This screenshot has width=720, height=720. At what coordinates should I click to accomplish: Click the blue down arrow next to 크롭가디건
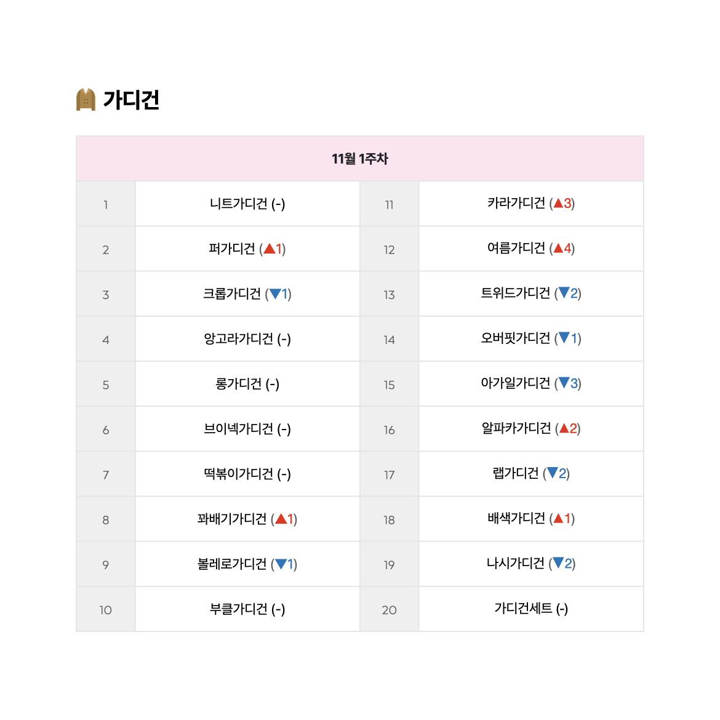pos(275,294)
